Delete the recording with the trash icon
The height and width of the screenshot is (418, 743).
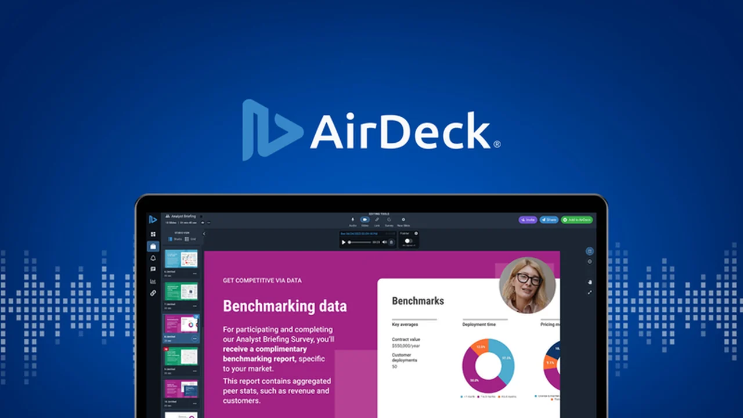click(x=391, y=242)
